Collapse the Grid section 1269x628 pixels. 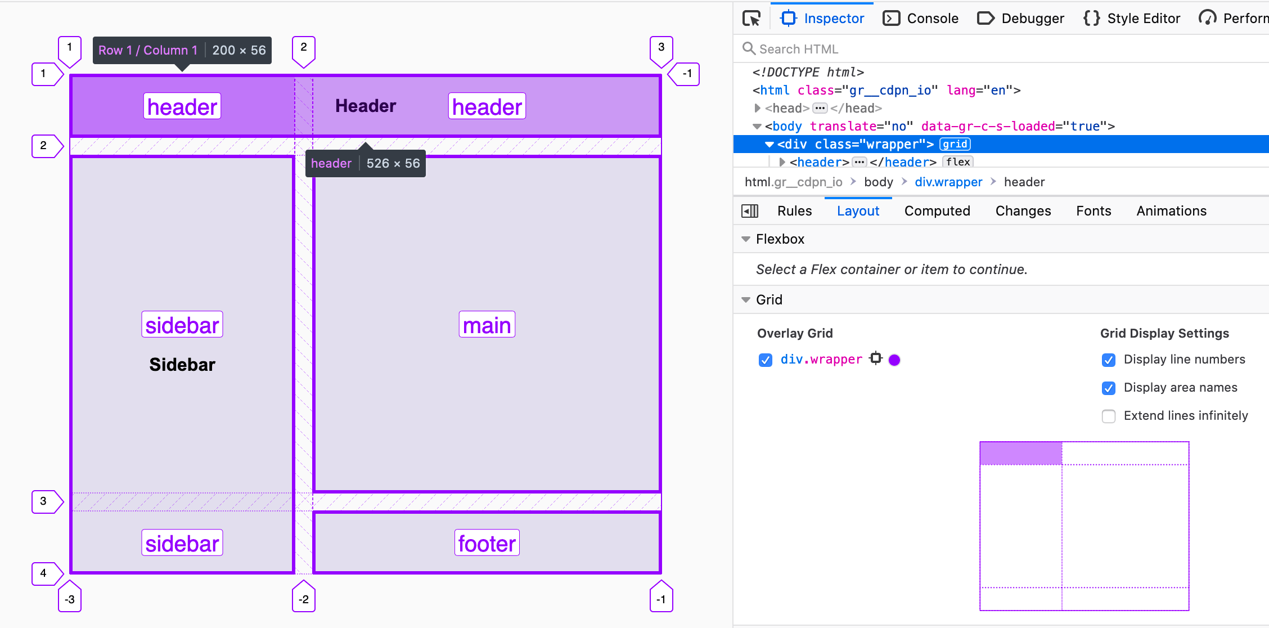(x=746, y=300)
